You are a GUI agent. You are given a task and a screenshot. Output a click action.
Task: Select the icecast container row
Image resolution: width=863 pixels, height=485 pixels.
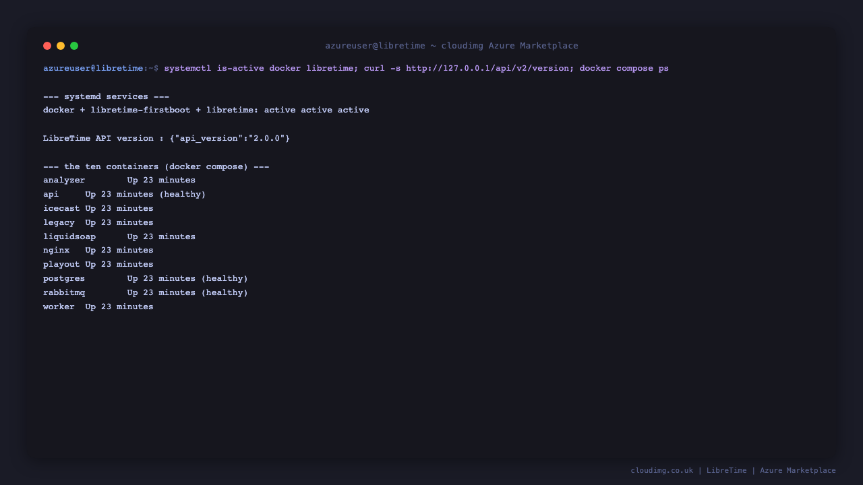98,208
